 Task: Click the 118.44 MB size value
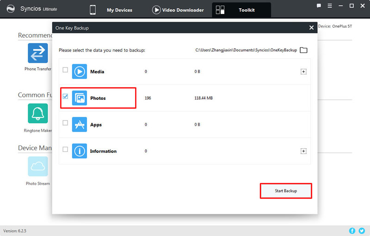click(x=203, y=98)
